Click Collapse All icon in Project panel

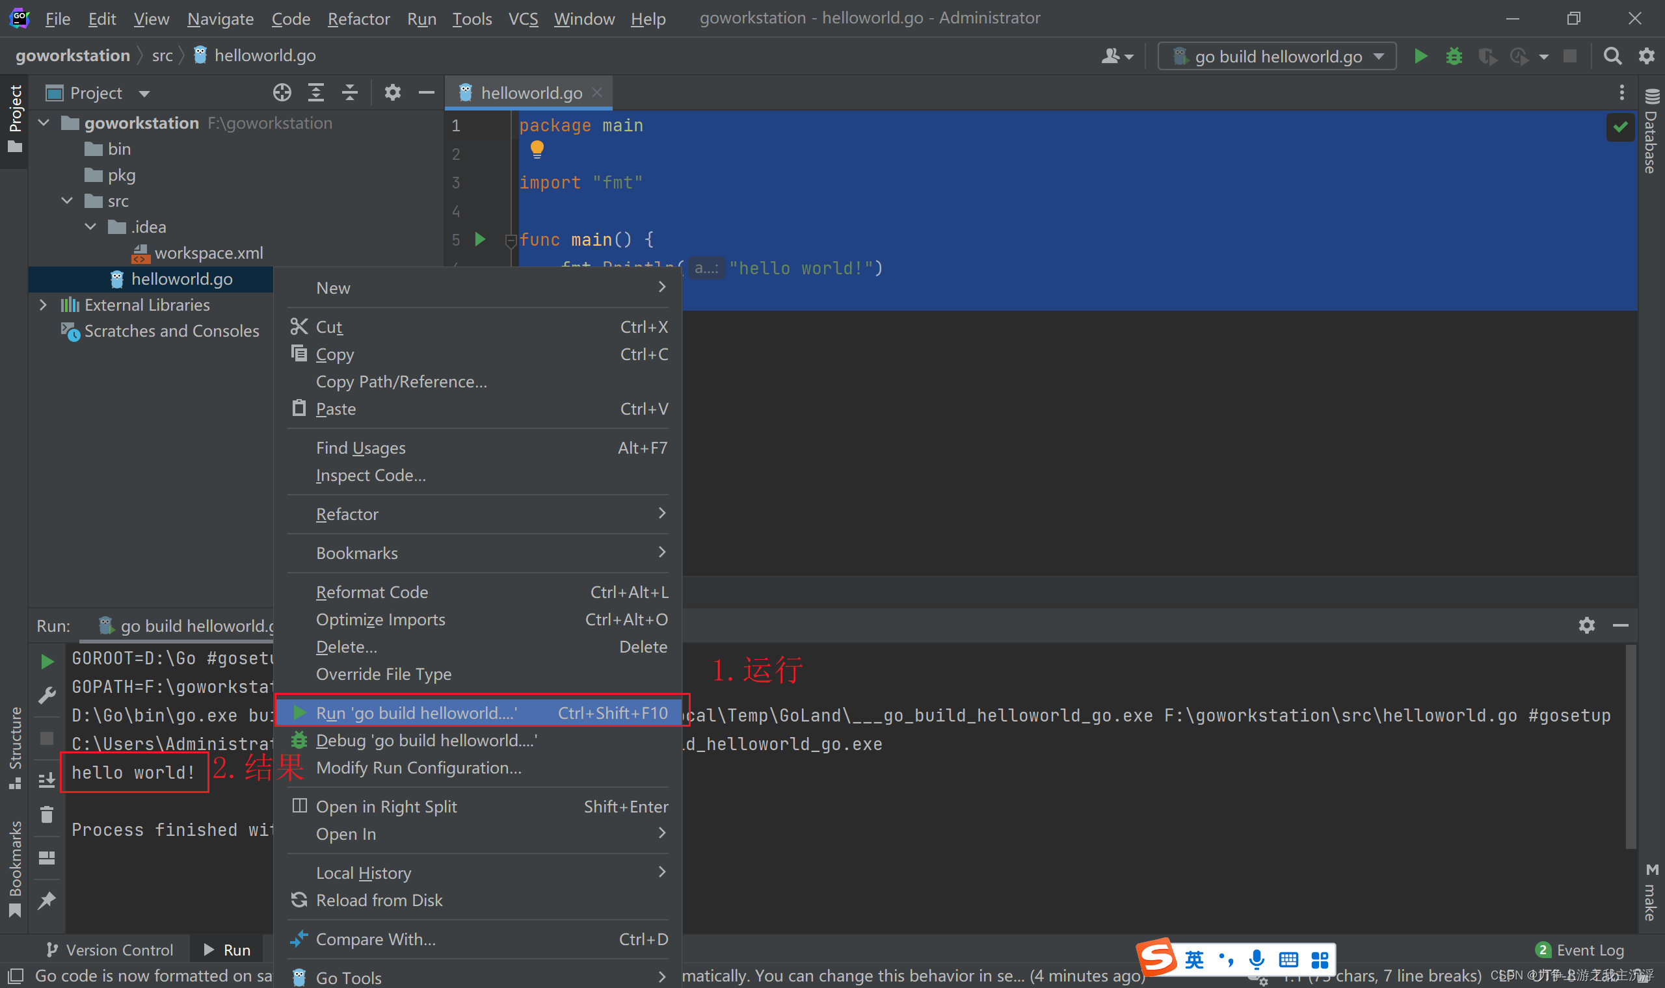coord(350,92)
